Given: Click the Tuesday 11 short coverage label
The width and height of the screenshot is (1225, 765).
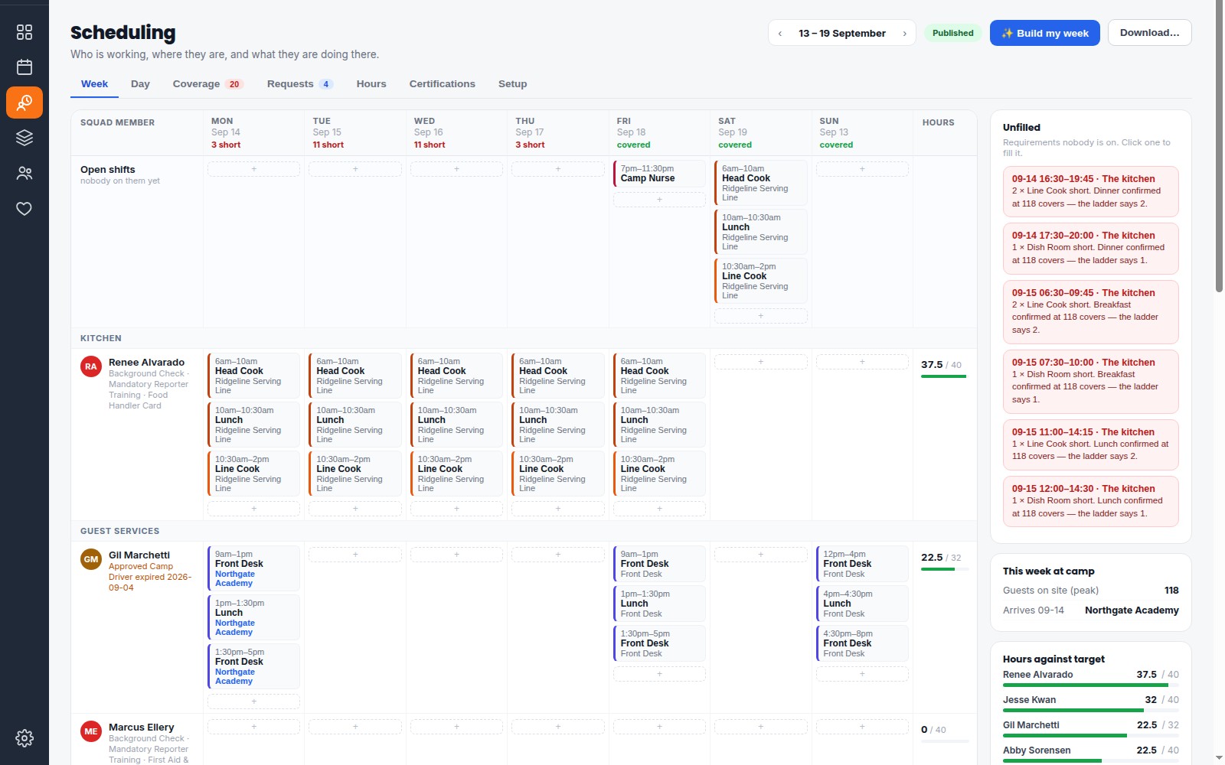Looking at the screenshot, I should click(x=328, y=145).
